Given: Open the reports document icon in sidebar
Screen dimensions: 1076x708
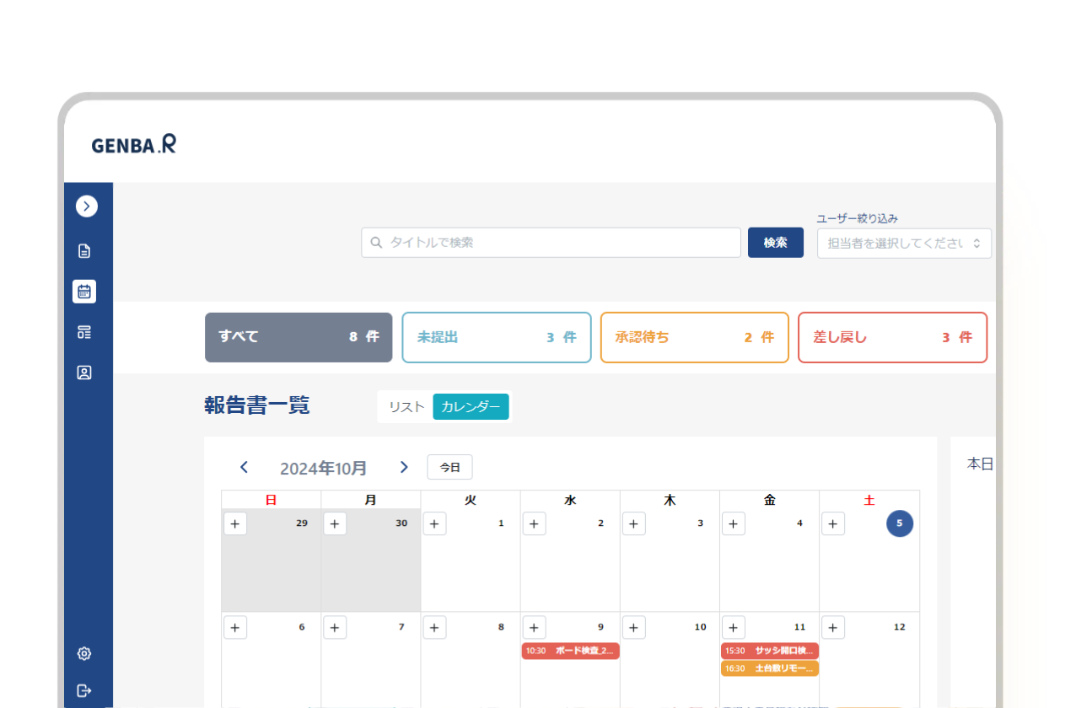Looking at the screenshot, I should coord(84,251).
